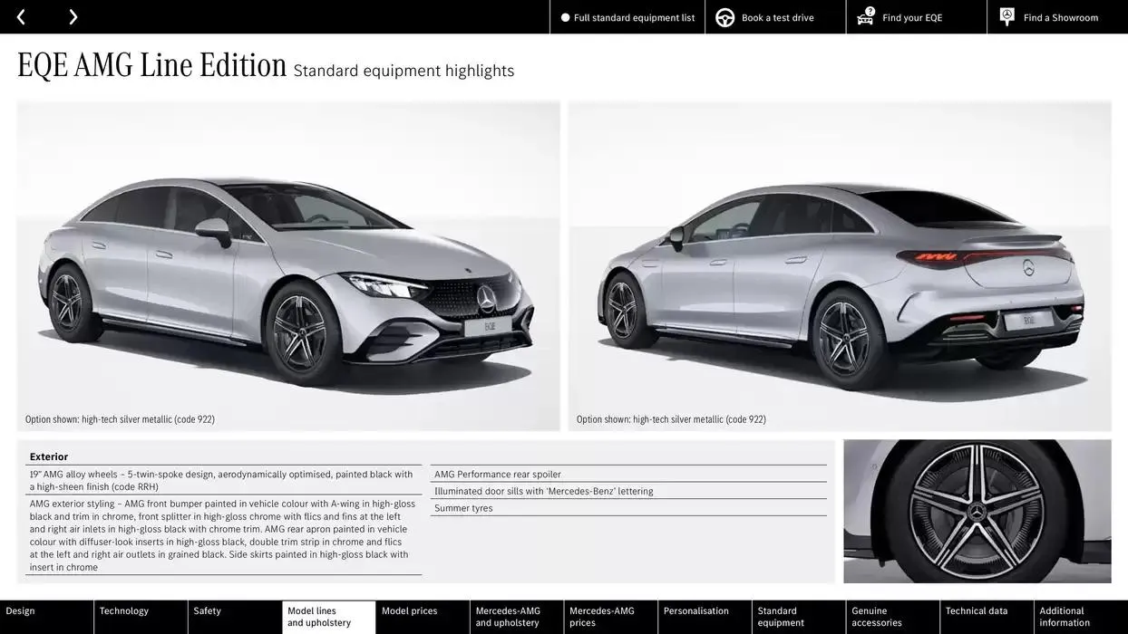Switch to the Safety tab
The image size is (1128, 634).
coord(235,617)
